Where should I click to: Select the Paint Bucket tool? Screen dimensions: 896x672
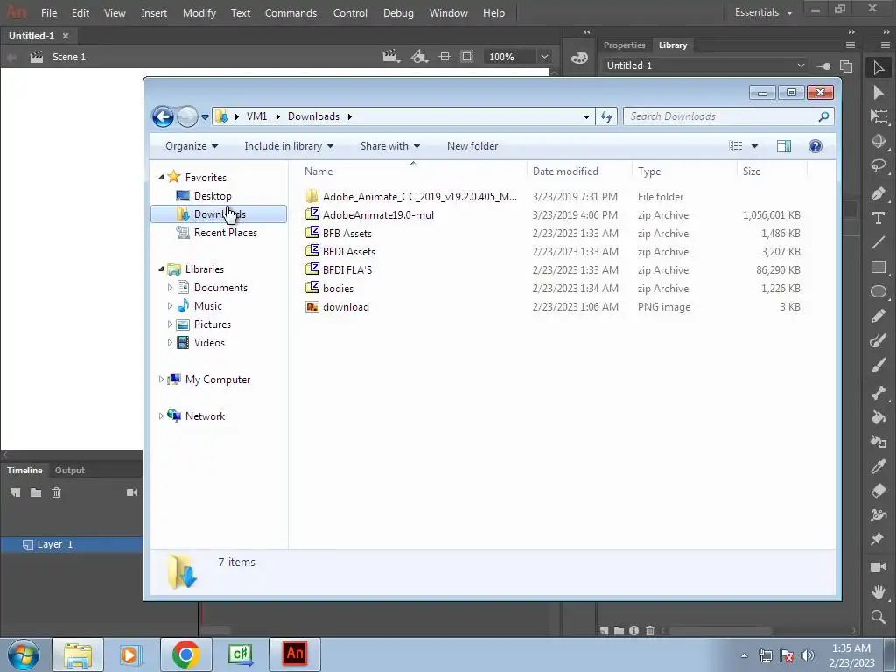tap(878, 417)
